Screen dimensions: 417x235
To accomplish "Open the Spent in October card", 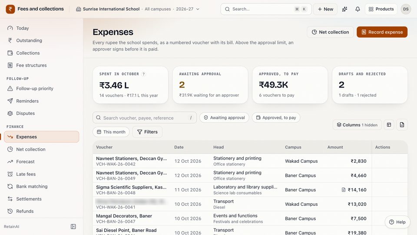I will [130, 85].
